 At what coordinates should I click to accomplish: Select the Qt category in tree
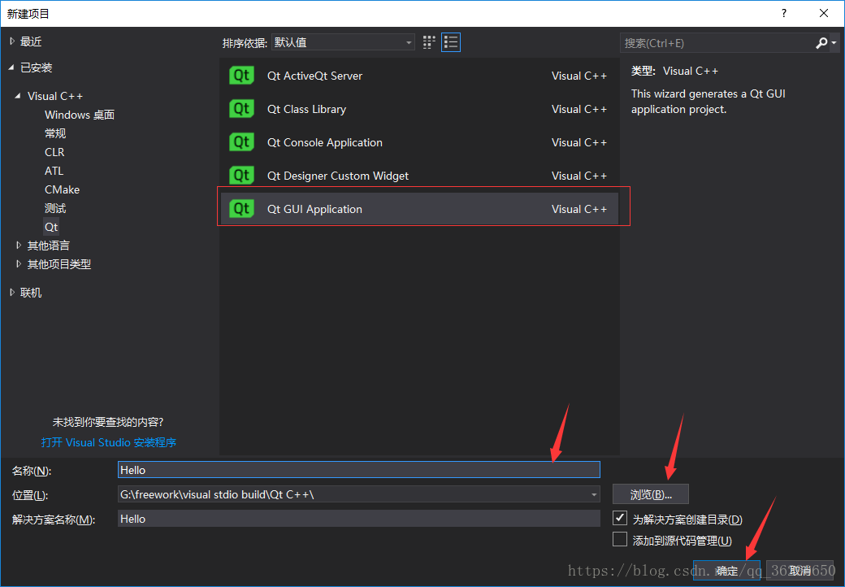[51, 227]
